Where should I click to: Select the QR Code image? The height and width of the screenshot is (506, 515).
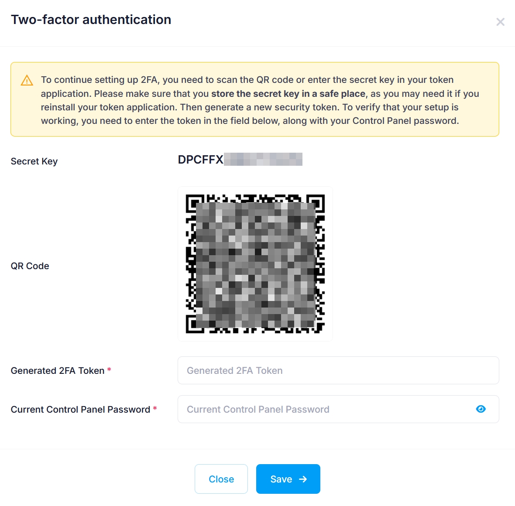click(x=255, y=263)
